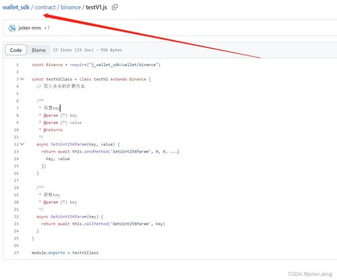The height and width of the screenshot is (280, 337).
Task: Switch to the Blame tab
Action: point(38,50)
